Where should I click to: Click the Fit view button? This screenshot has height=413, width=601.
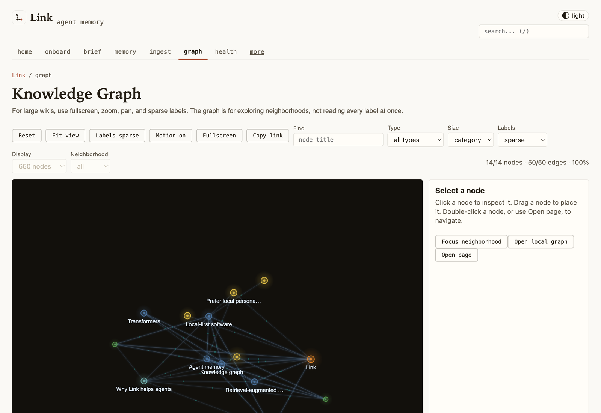point(65,136)
